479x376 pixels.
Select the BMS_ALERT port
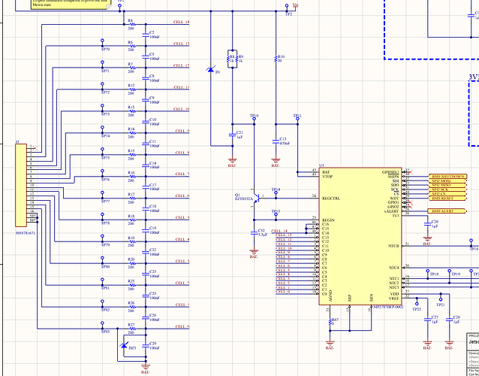[448, 211]
